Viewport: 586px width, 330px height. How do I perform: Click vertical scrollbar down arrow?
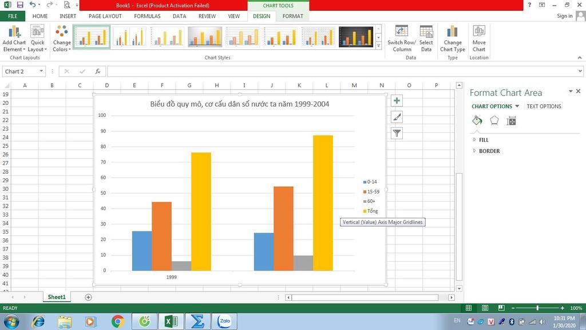459,289
